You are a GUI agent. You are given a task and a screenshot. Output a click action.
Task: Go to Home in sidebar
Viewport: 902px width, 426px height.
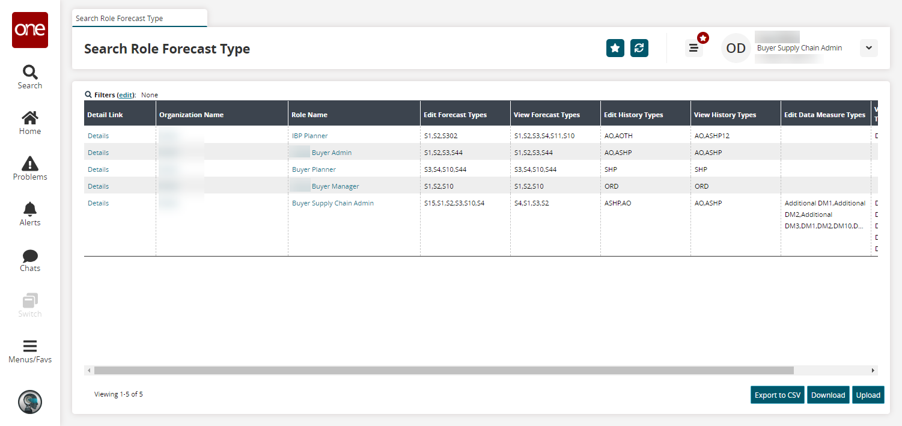pos(29,123)
